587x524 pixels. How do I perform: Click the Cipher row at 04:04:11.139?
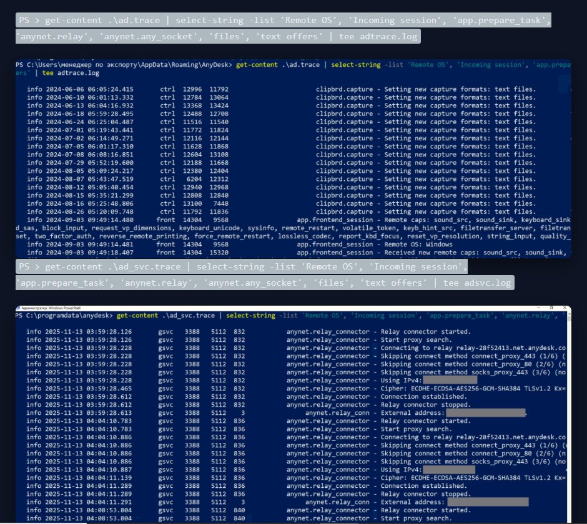[296, 478]
